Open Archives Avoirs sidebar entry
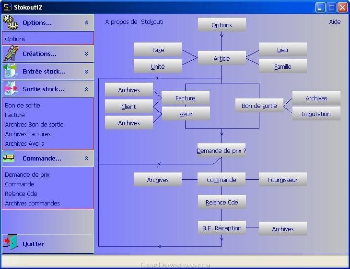 click(x=24, y=143)
